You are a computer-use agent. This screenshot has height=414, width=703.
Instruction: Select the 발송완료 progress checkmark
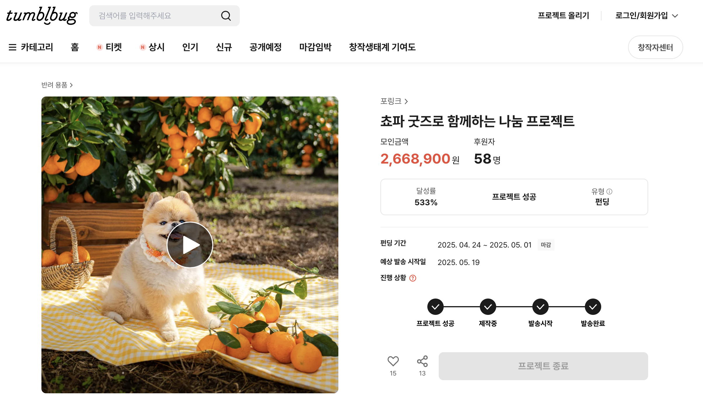click(x=593, y=307)
